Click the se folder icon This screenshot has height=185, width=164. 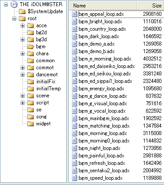click(31, 110)
